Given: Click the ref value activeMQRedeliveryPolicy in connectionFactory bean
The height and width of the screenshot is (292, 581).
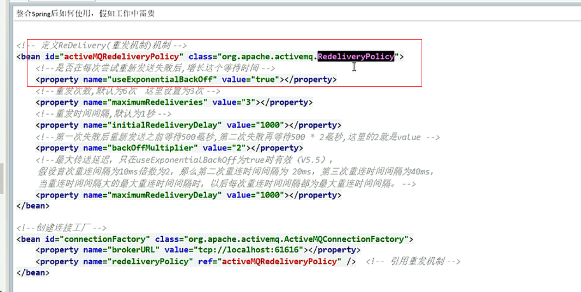Looking at the screenshot, I should point(280,261).
